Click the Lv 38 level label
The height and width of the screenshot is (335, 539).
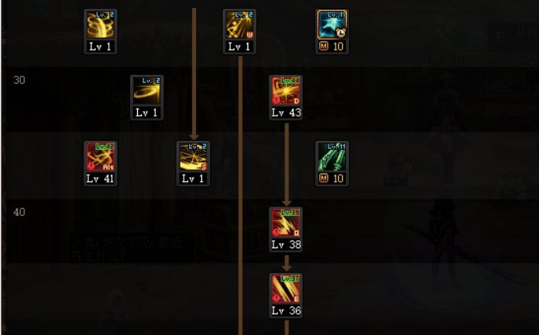click(x=286, y=244)
